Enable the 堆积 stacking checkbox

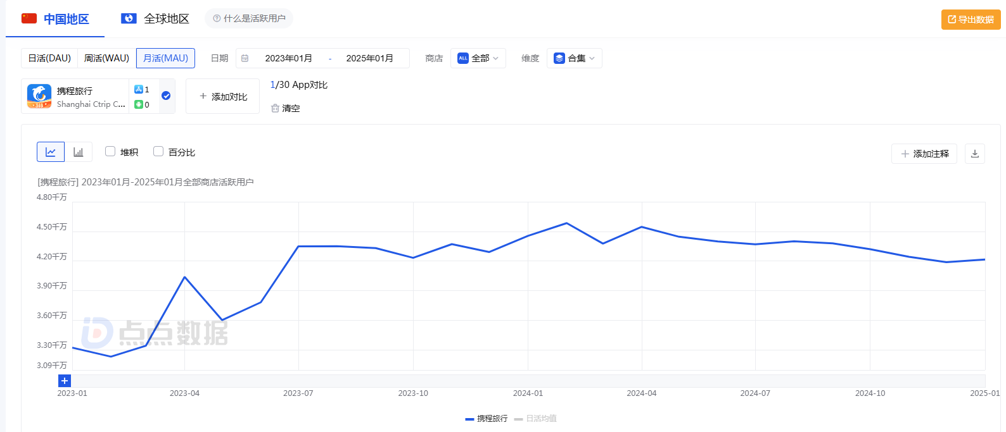[x=110, y=152]
